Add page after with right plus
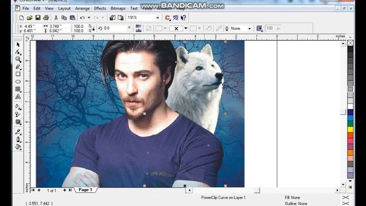The height and width of the screenshot is (206, 366). [65, 190]
